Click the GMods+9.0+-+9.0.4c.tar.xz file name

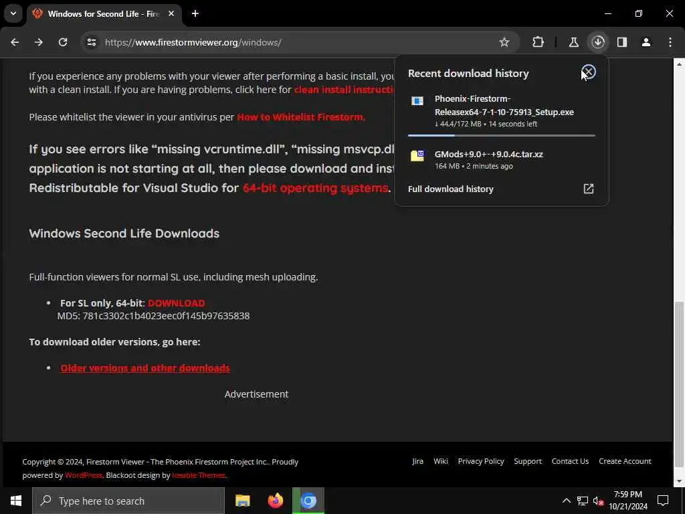click(489, 155)
